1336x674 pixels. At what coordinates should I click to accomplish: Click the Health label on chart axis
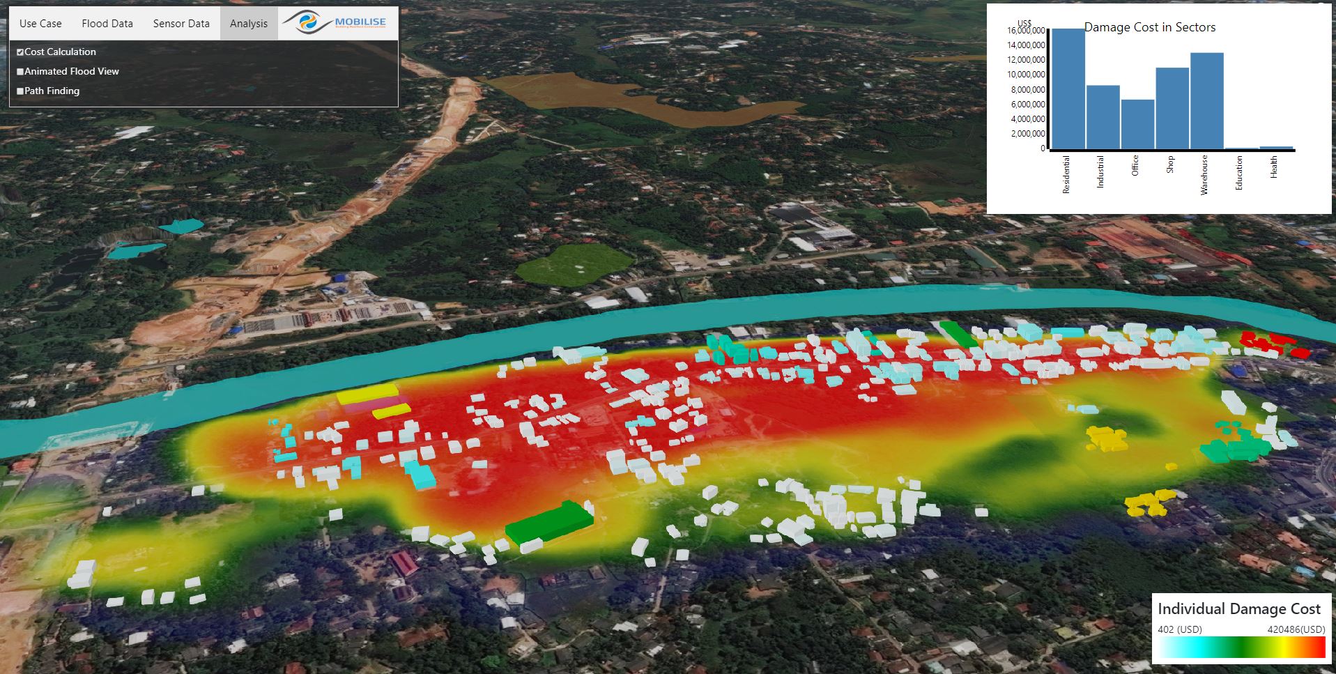click(x=1274, y=167)
